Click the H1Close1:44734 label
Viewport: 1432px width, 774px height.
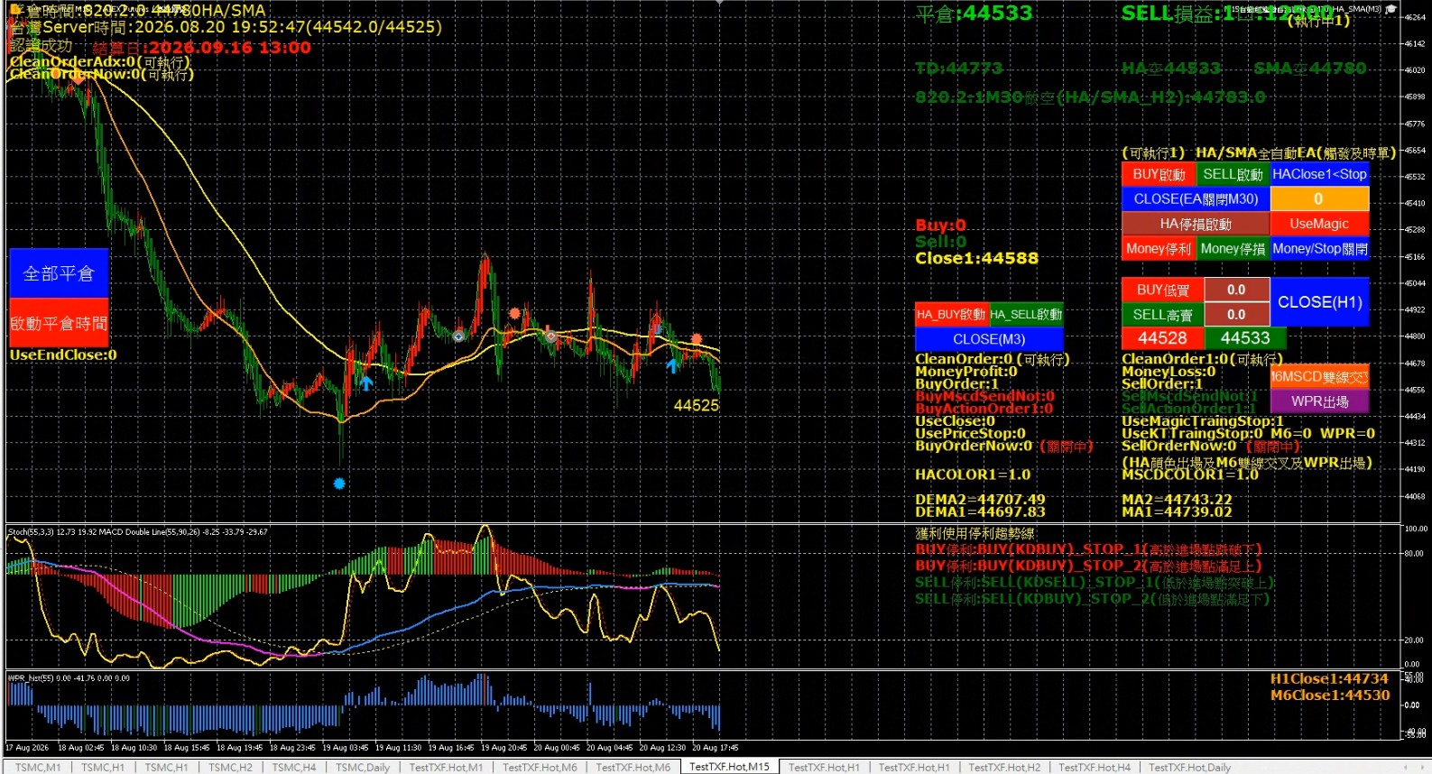1329,679
